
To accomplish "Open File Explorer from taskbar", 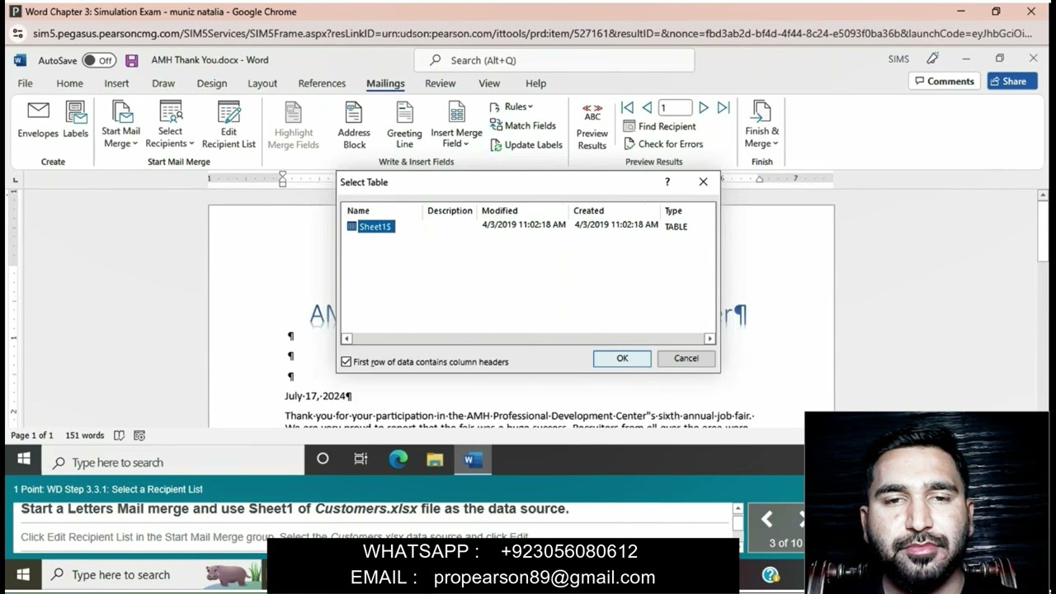I will pyautogui.click(x=435, y=459).
